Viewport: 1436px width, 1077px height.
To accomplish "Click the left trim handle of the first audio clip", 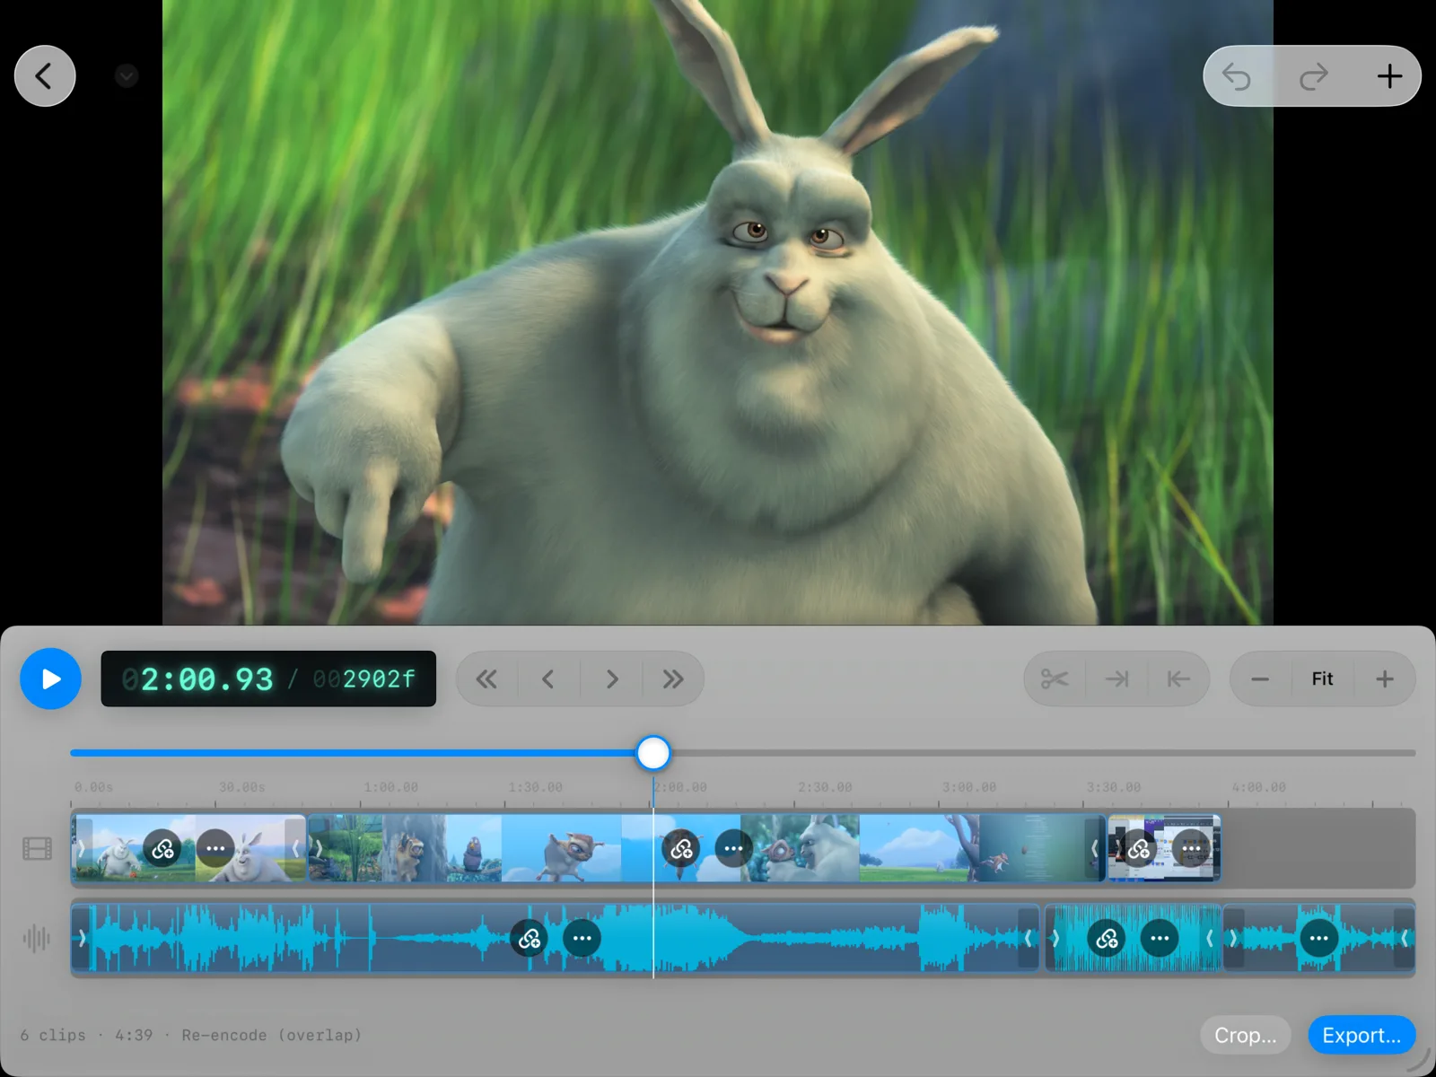I will (x=82, y=939).
